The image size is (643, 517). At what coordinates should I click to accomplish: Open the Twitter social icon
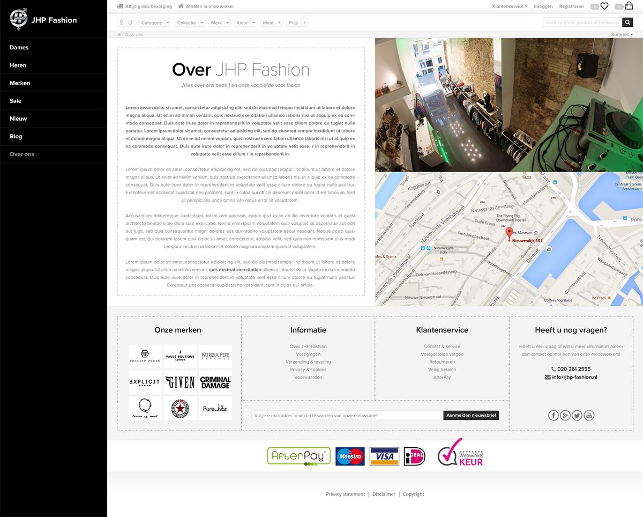(577, 415)
